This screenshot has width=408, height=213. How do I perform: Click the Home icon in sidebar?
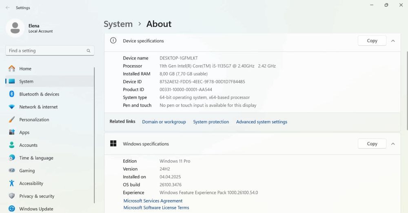(12, 69)
